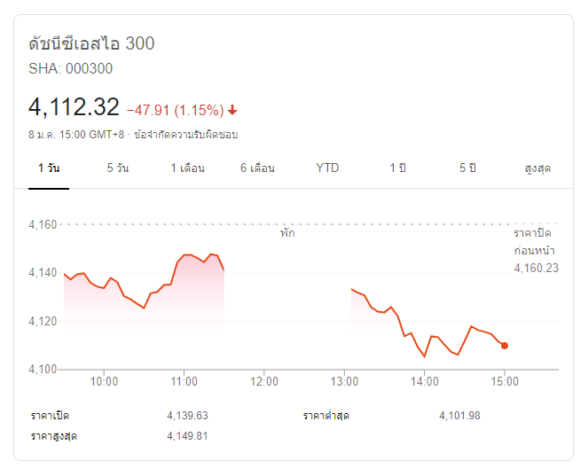
Task: Switch to the 5 วัน range
Action: [118, 168]
